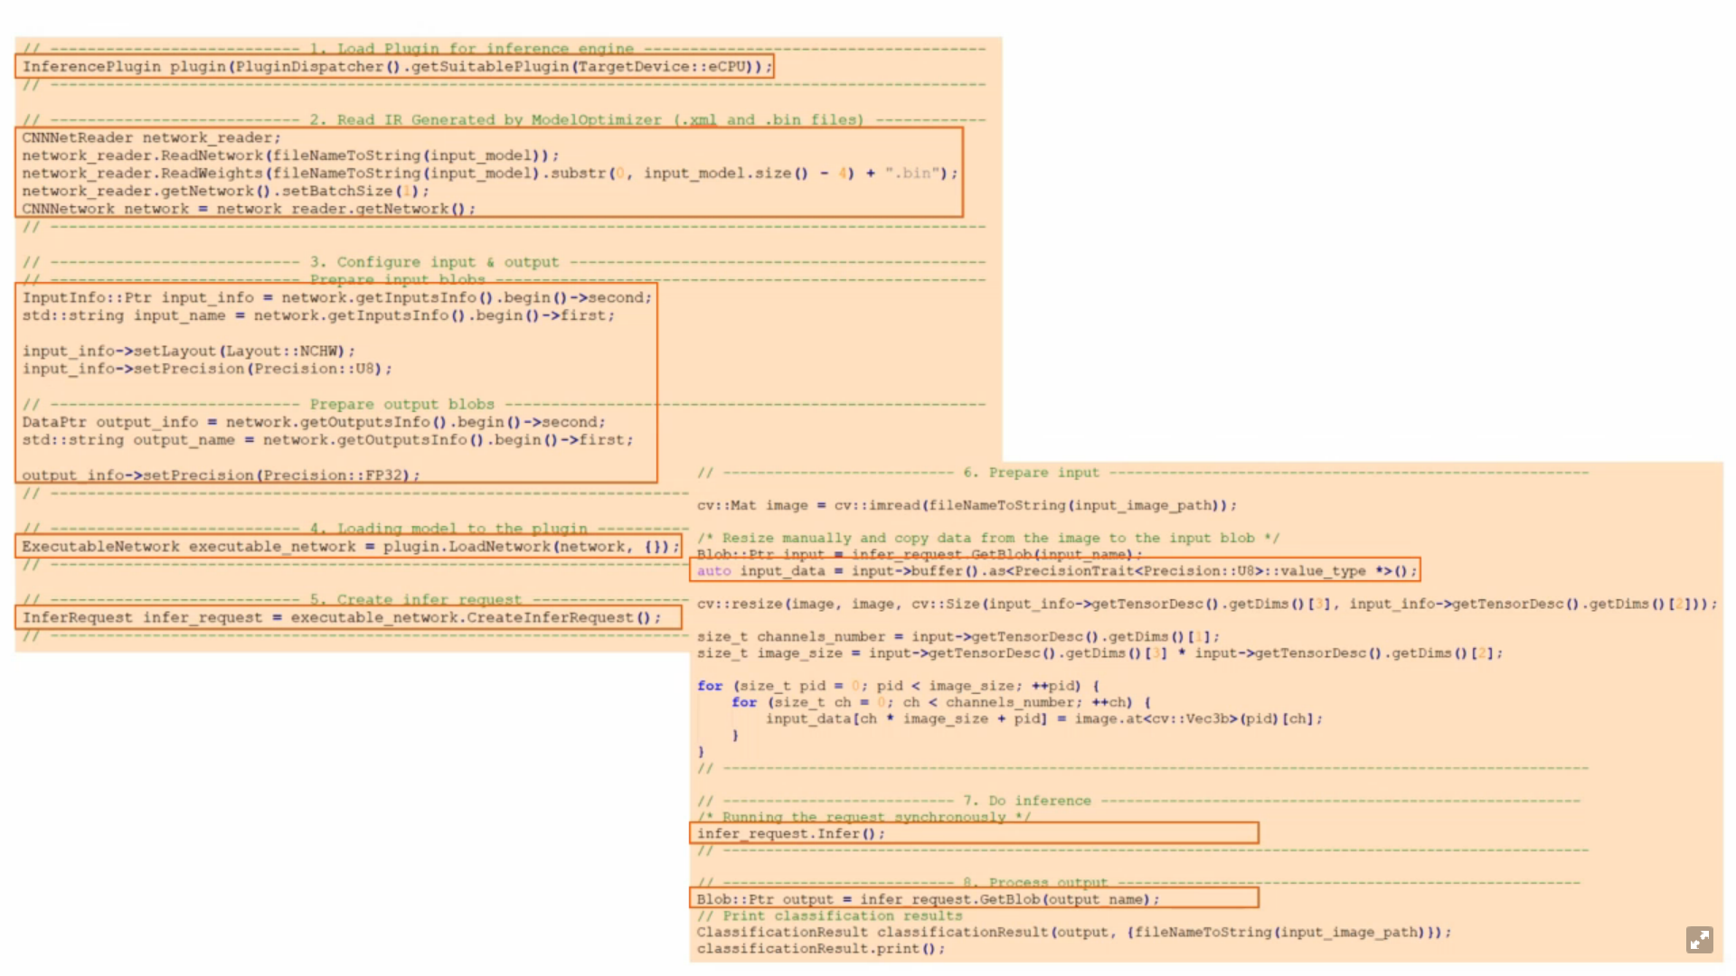Click the 'CNNNetReader network_reader;' line
The image size is (1736, 976).
point(151,138)
